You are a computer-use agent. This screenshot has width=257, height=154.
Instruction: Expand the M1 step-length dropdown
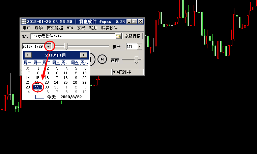click(x=139, y=46)
